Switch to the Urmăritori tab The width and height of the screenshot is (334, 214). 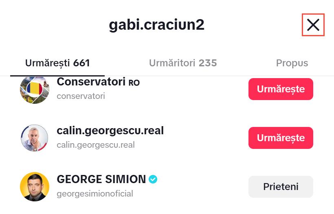(182, 63)
